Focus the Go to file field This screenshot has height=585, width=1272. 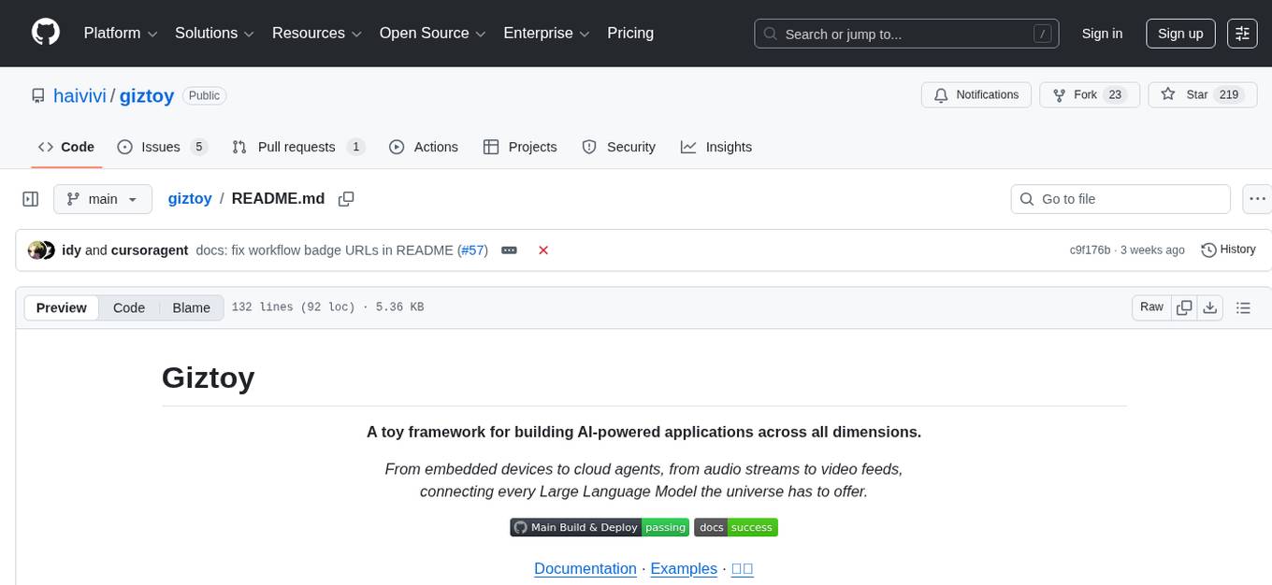point(1120,199)
